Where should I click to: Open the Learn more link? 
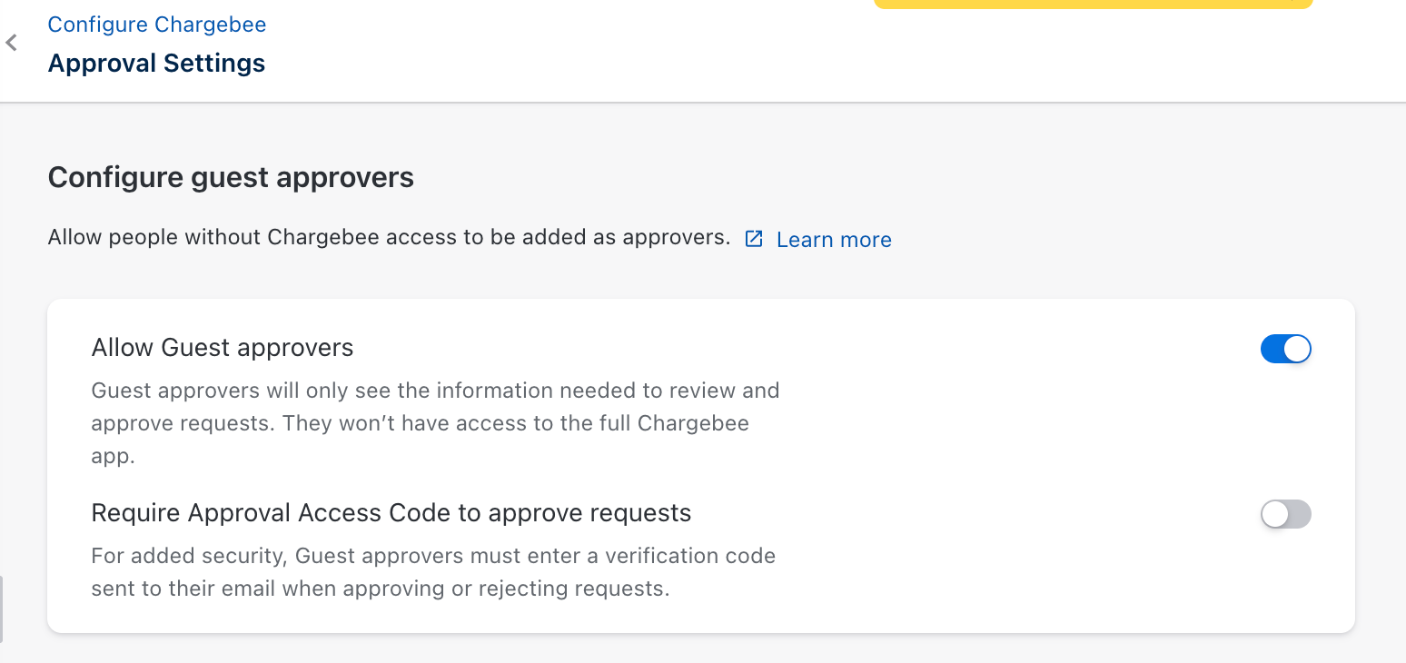click(833, 240)
